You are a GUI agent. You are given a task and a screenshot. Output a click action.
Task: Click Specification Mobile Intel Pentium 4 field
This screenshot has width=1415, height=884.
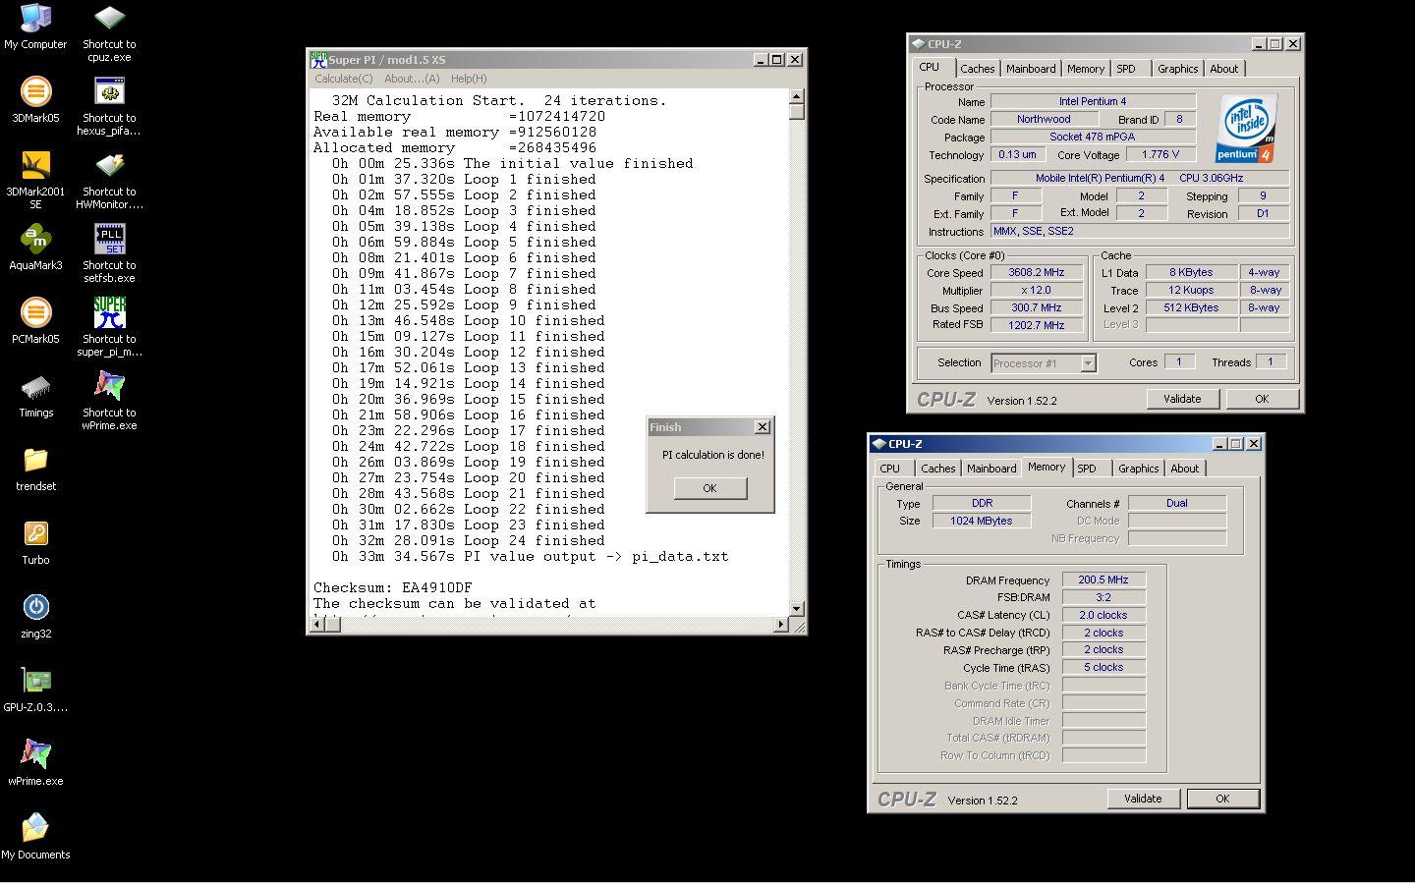[1140, 178]
